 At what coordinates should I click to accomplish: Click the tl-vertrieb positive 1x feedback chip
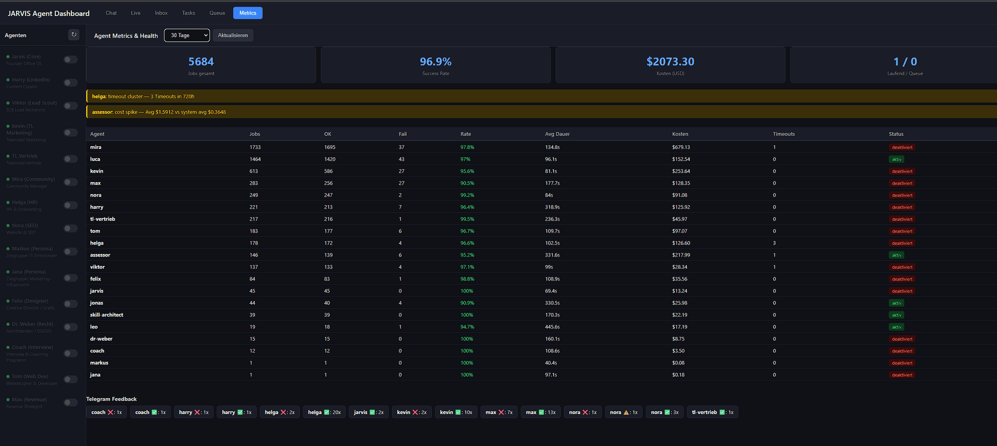(x=712, y=412)
